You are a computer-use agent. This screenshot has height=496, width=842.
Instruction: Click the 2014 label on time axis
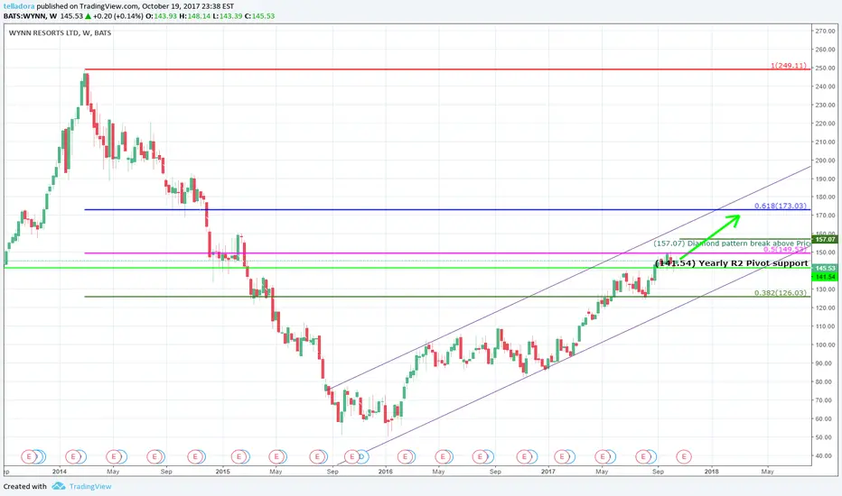click(x=60, y=472)
